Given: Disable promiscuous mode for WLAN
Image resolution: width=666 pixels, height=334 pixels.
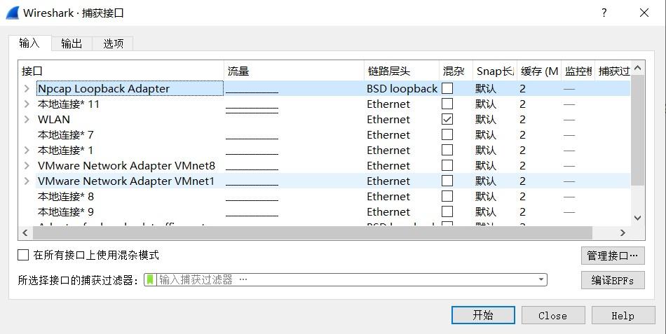Looking at the screenshot, I should [x=447, y=120].
